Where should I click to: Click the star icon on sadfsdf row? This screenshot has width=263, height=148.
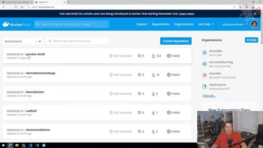139,112
